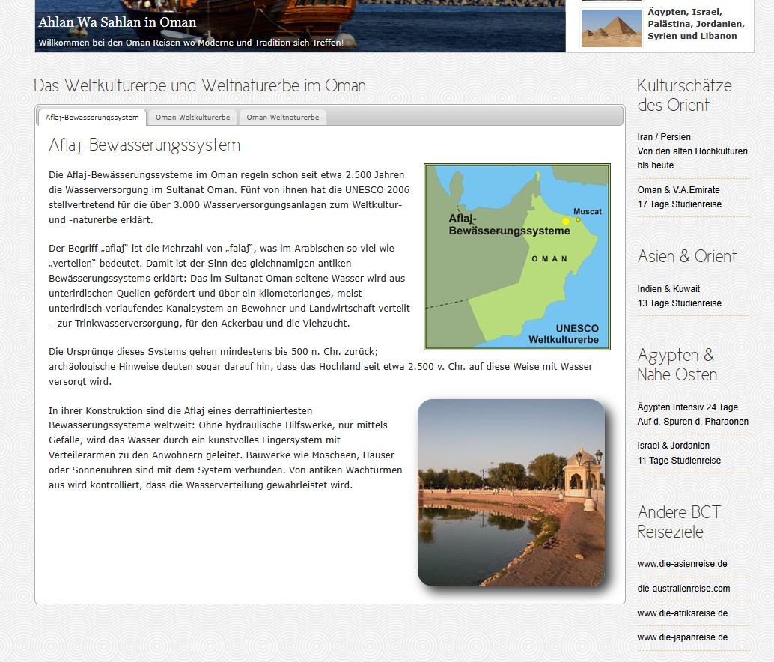Click the Ahlan Wa Sahlan in Oman banner title
Screen dimensions: 774x662
click(x=118, y=22)
